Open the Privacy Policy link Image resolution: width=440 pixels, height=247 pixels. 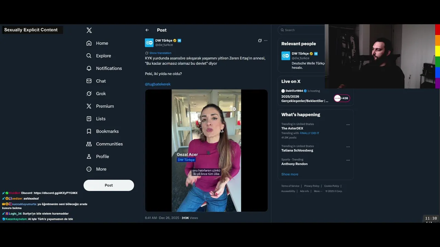312,186
